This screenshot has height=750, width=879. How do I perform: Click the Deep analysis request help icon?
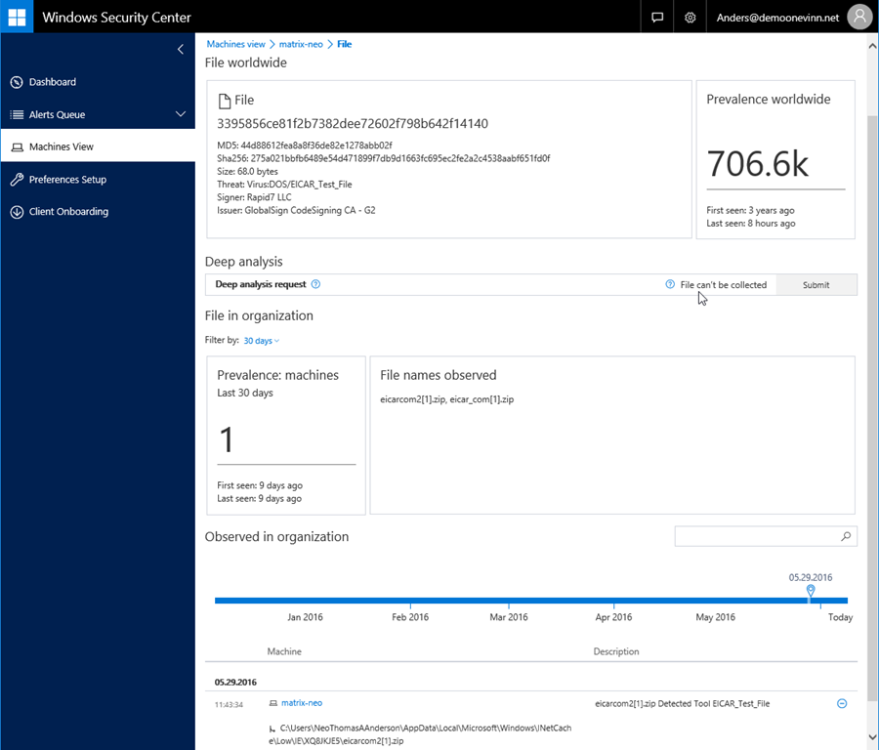click(315, 285)
